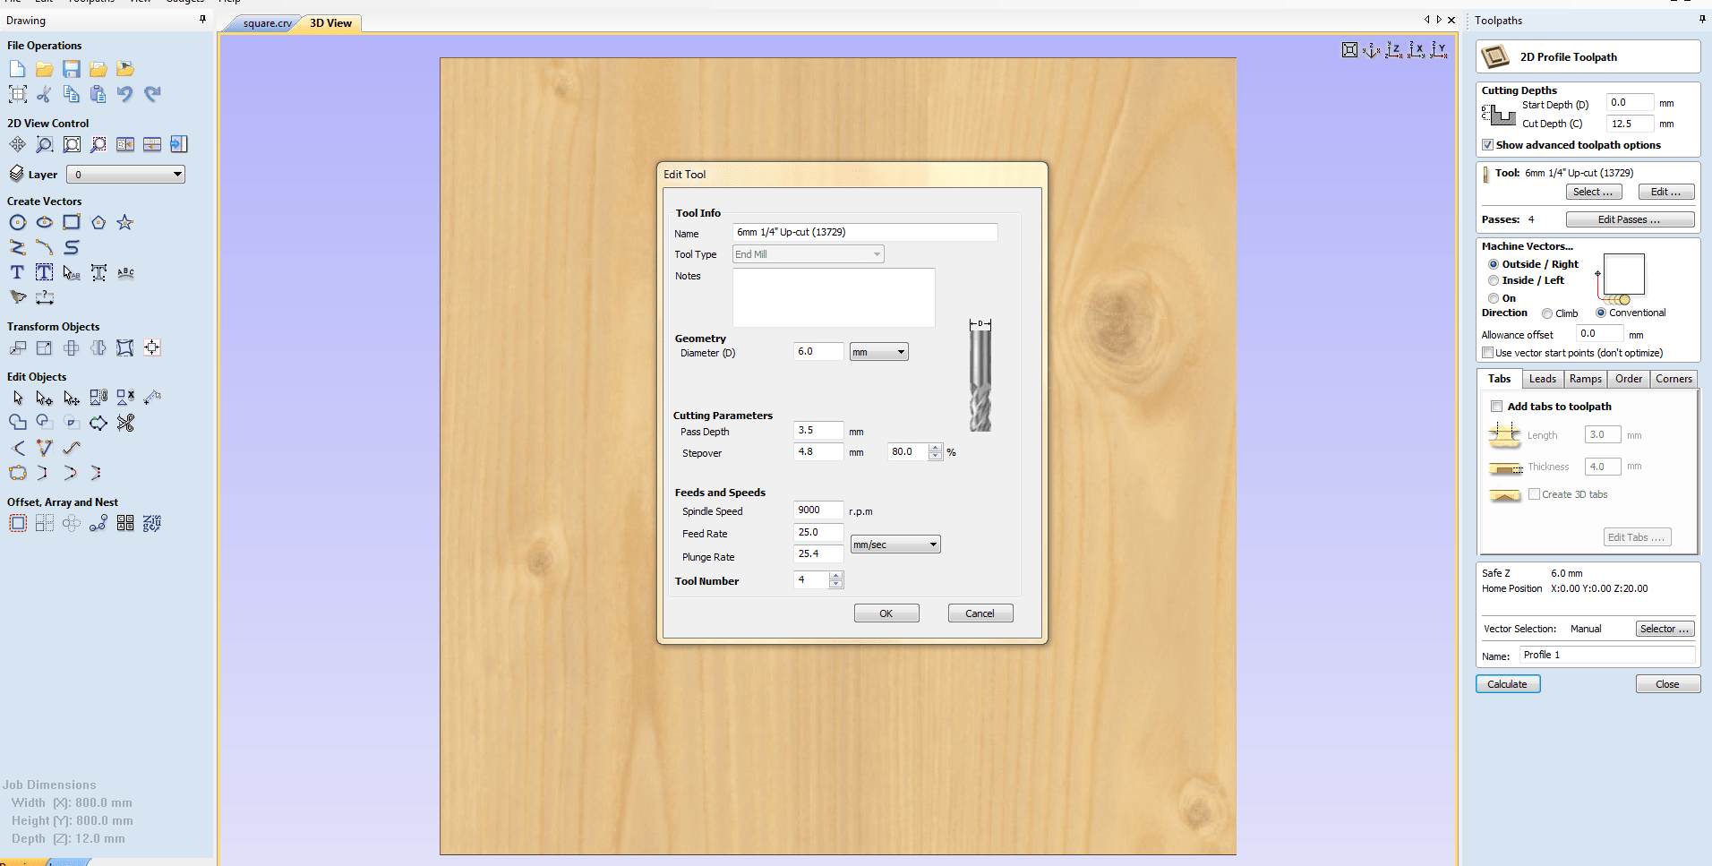Click the Interactive trim scissors icon
This screenshot has height=866, width=1712.
[x=125, y=423]
